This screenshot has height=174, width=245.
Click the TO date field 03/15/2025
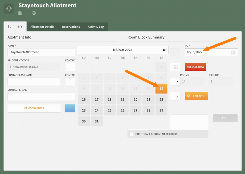tap(211, 52)
